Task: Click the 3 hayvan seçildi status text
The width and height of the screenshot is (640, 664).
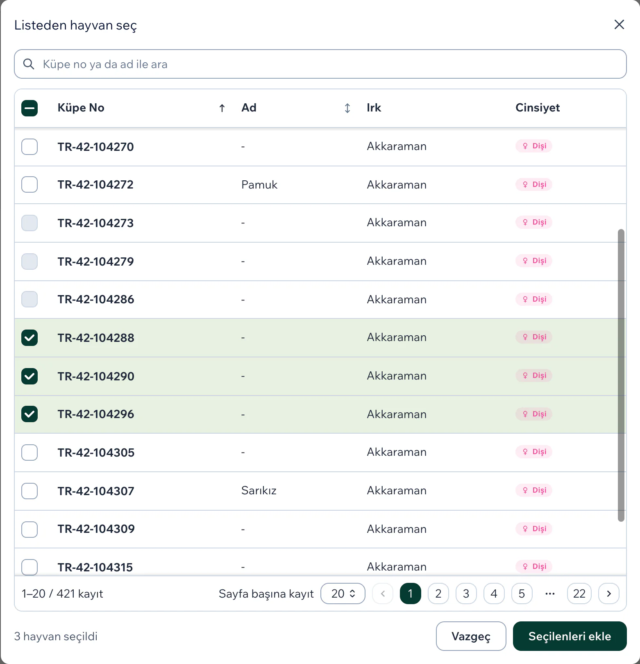Action: pyautogui.click(x=56, y=637)
